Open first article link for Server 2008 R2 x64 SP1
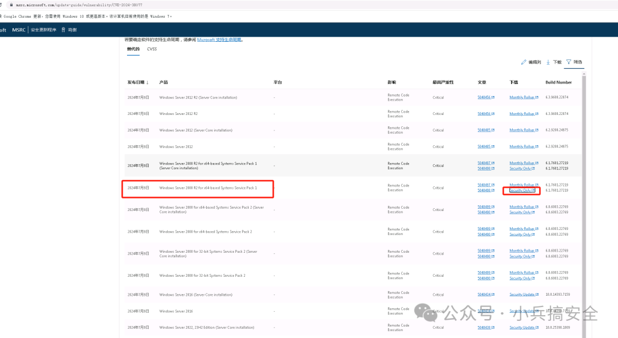Image resolution: width=618 pixels, height=338 pixels. (x=486, y=185)
